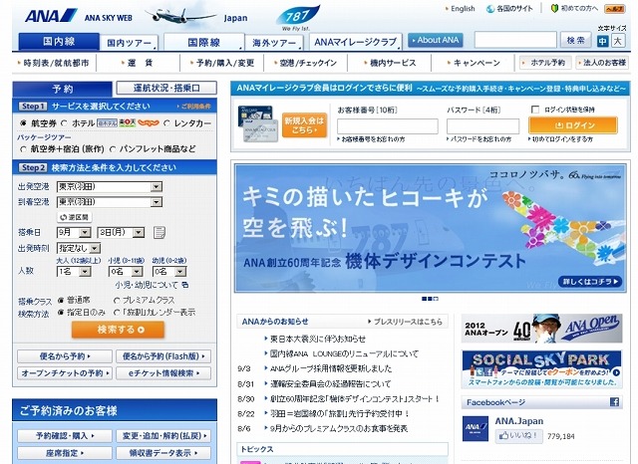Set font size to large (大)
The width and height of the screenshot is (638, 464).
[618, 41]
